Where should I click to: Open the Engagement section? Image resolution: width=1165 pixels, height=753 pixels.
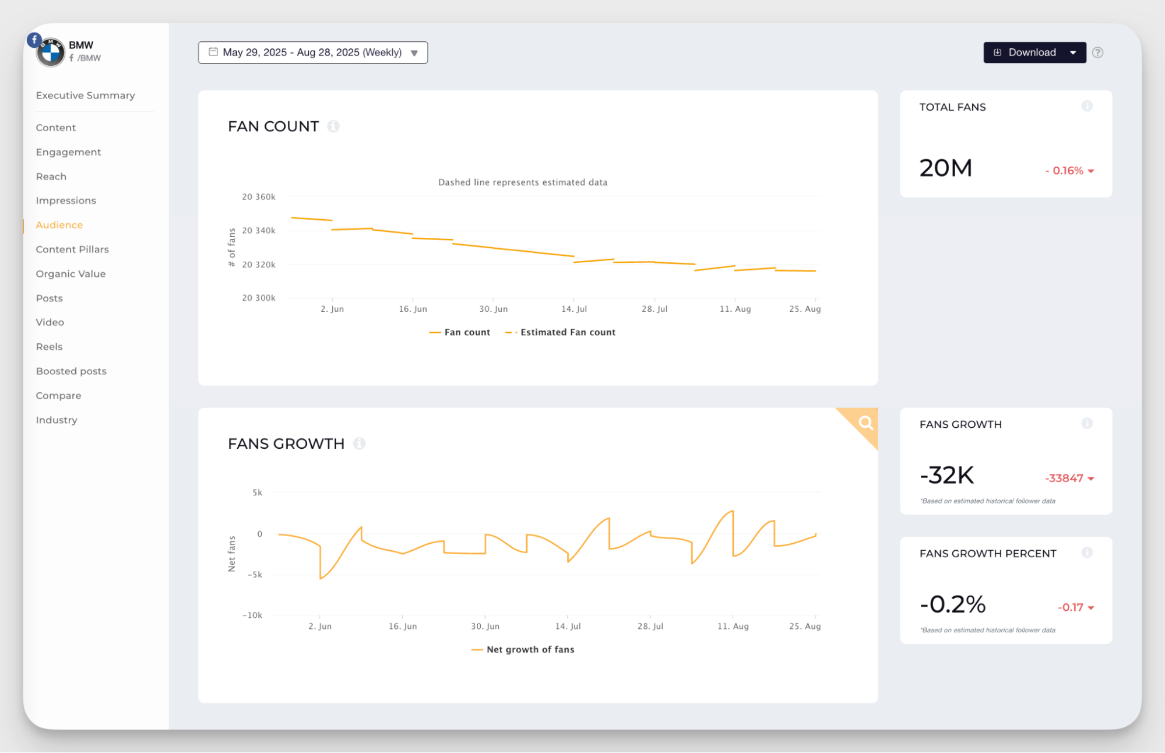tap(68, 152)
